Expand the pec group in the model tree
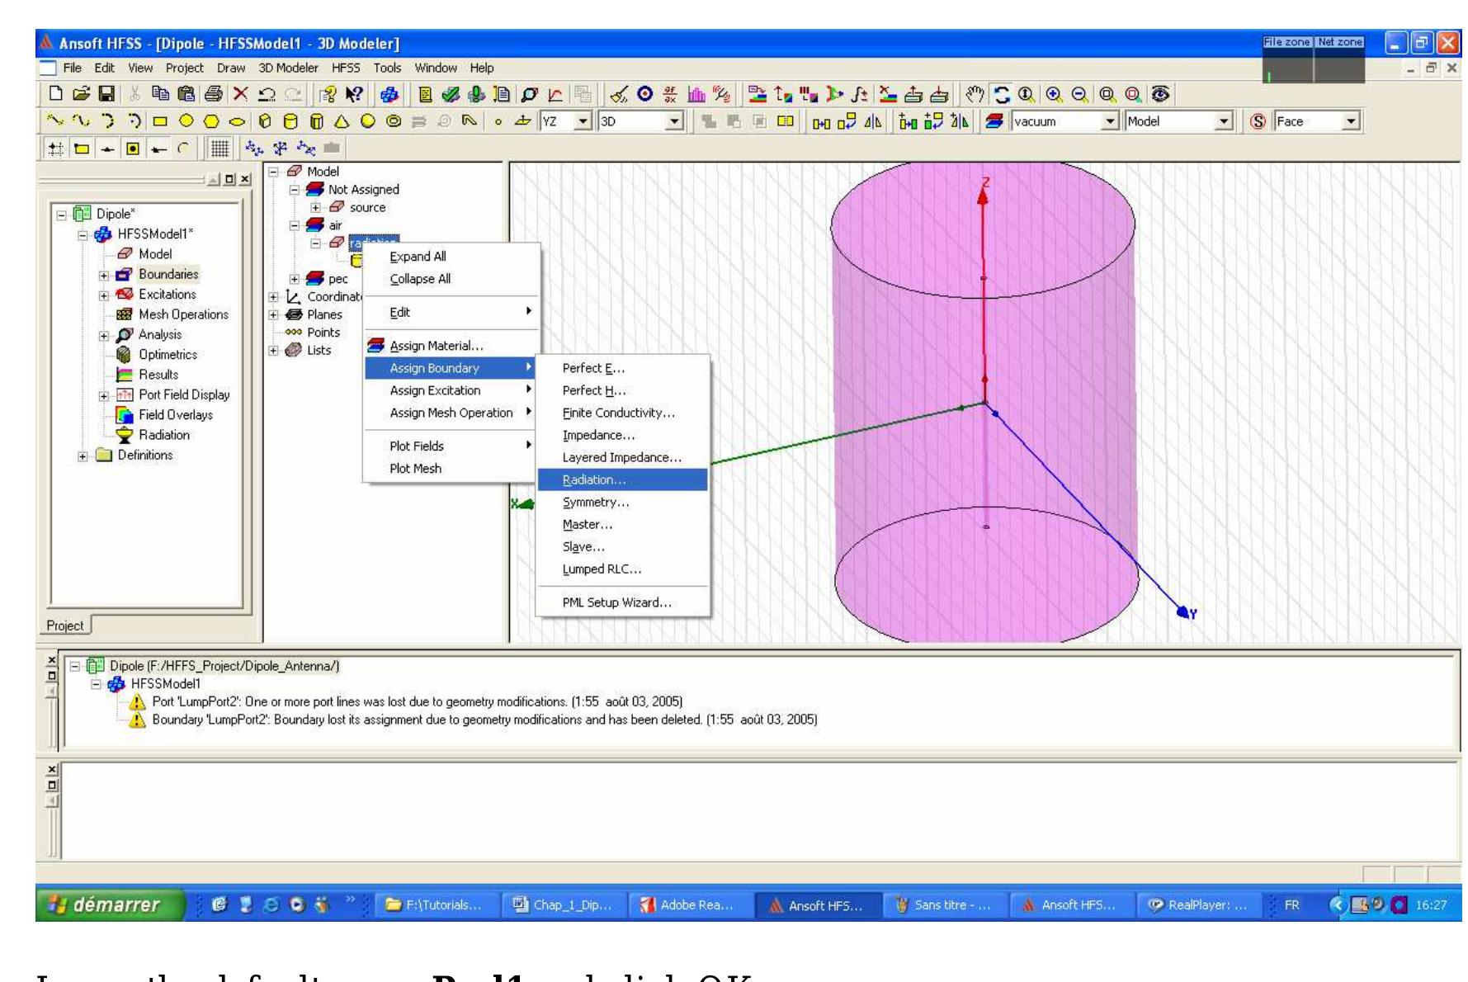Screen dimensions: 1468x982 click(x=295, y=280)
